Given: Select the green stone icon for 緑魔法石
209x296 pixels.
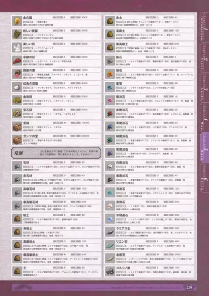Looking at the screenshot, I should pyautogui.click(x=110, y=140).
